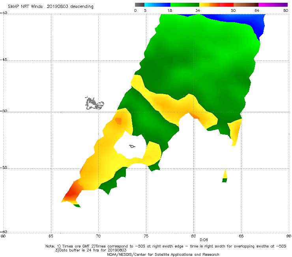
Task: Click the '34' label under the color bar
Action: 198,10
